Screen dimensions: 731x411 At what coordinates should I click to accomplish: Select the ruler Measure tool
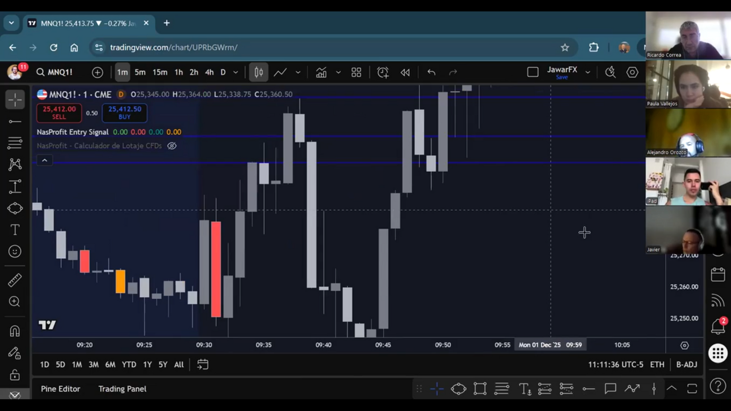click(15, 280)
